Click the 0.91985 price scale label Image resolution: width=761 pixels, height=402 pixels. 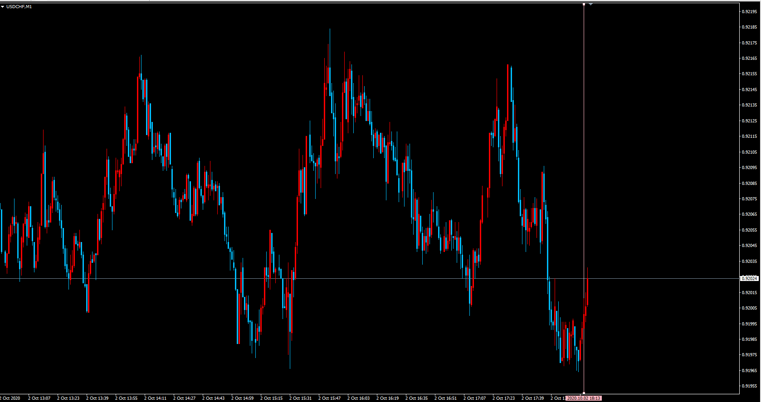click(749, 339)
